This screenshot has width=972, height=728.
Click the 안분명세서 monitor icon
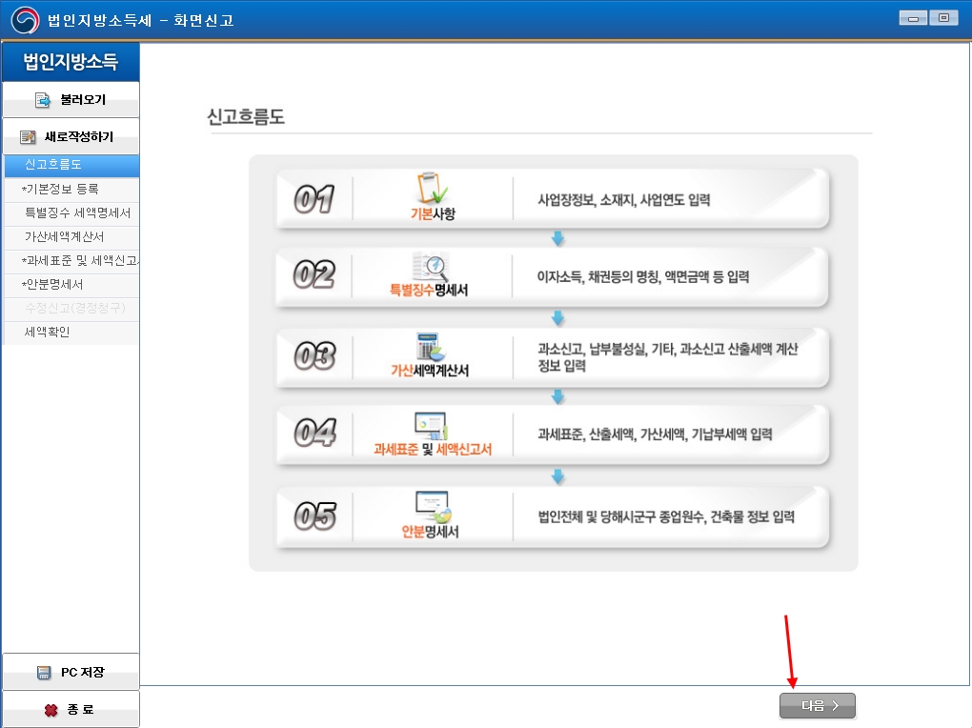tap(434, 507)
